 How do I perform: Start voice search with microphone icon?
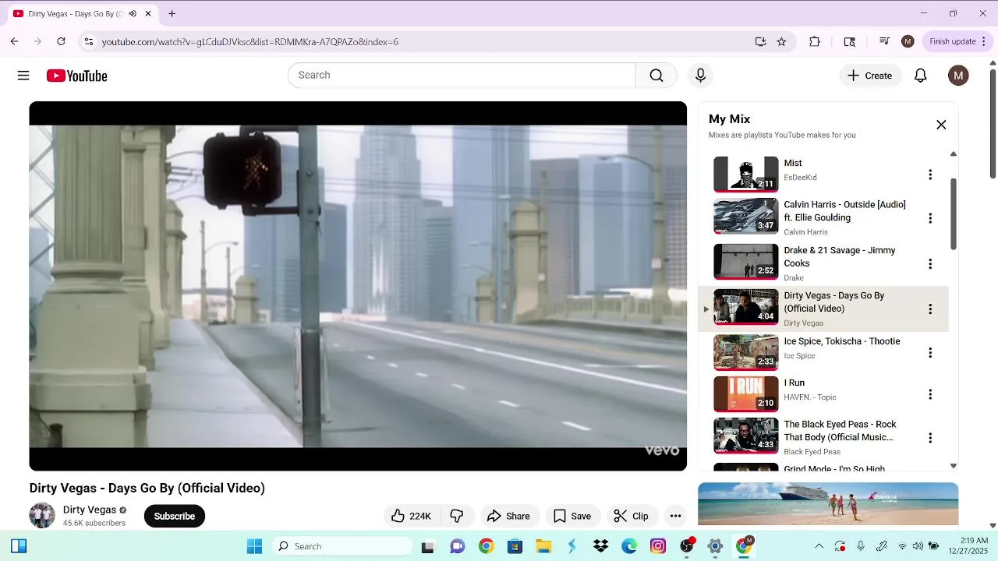tap(700, 75)
